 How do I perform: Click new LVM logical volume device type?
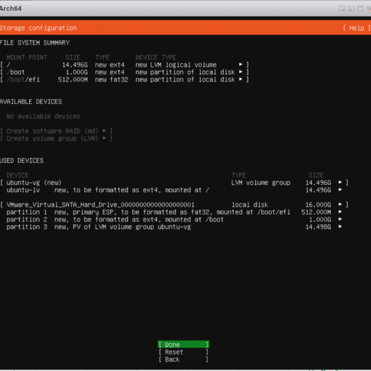point(176,65)
